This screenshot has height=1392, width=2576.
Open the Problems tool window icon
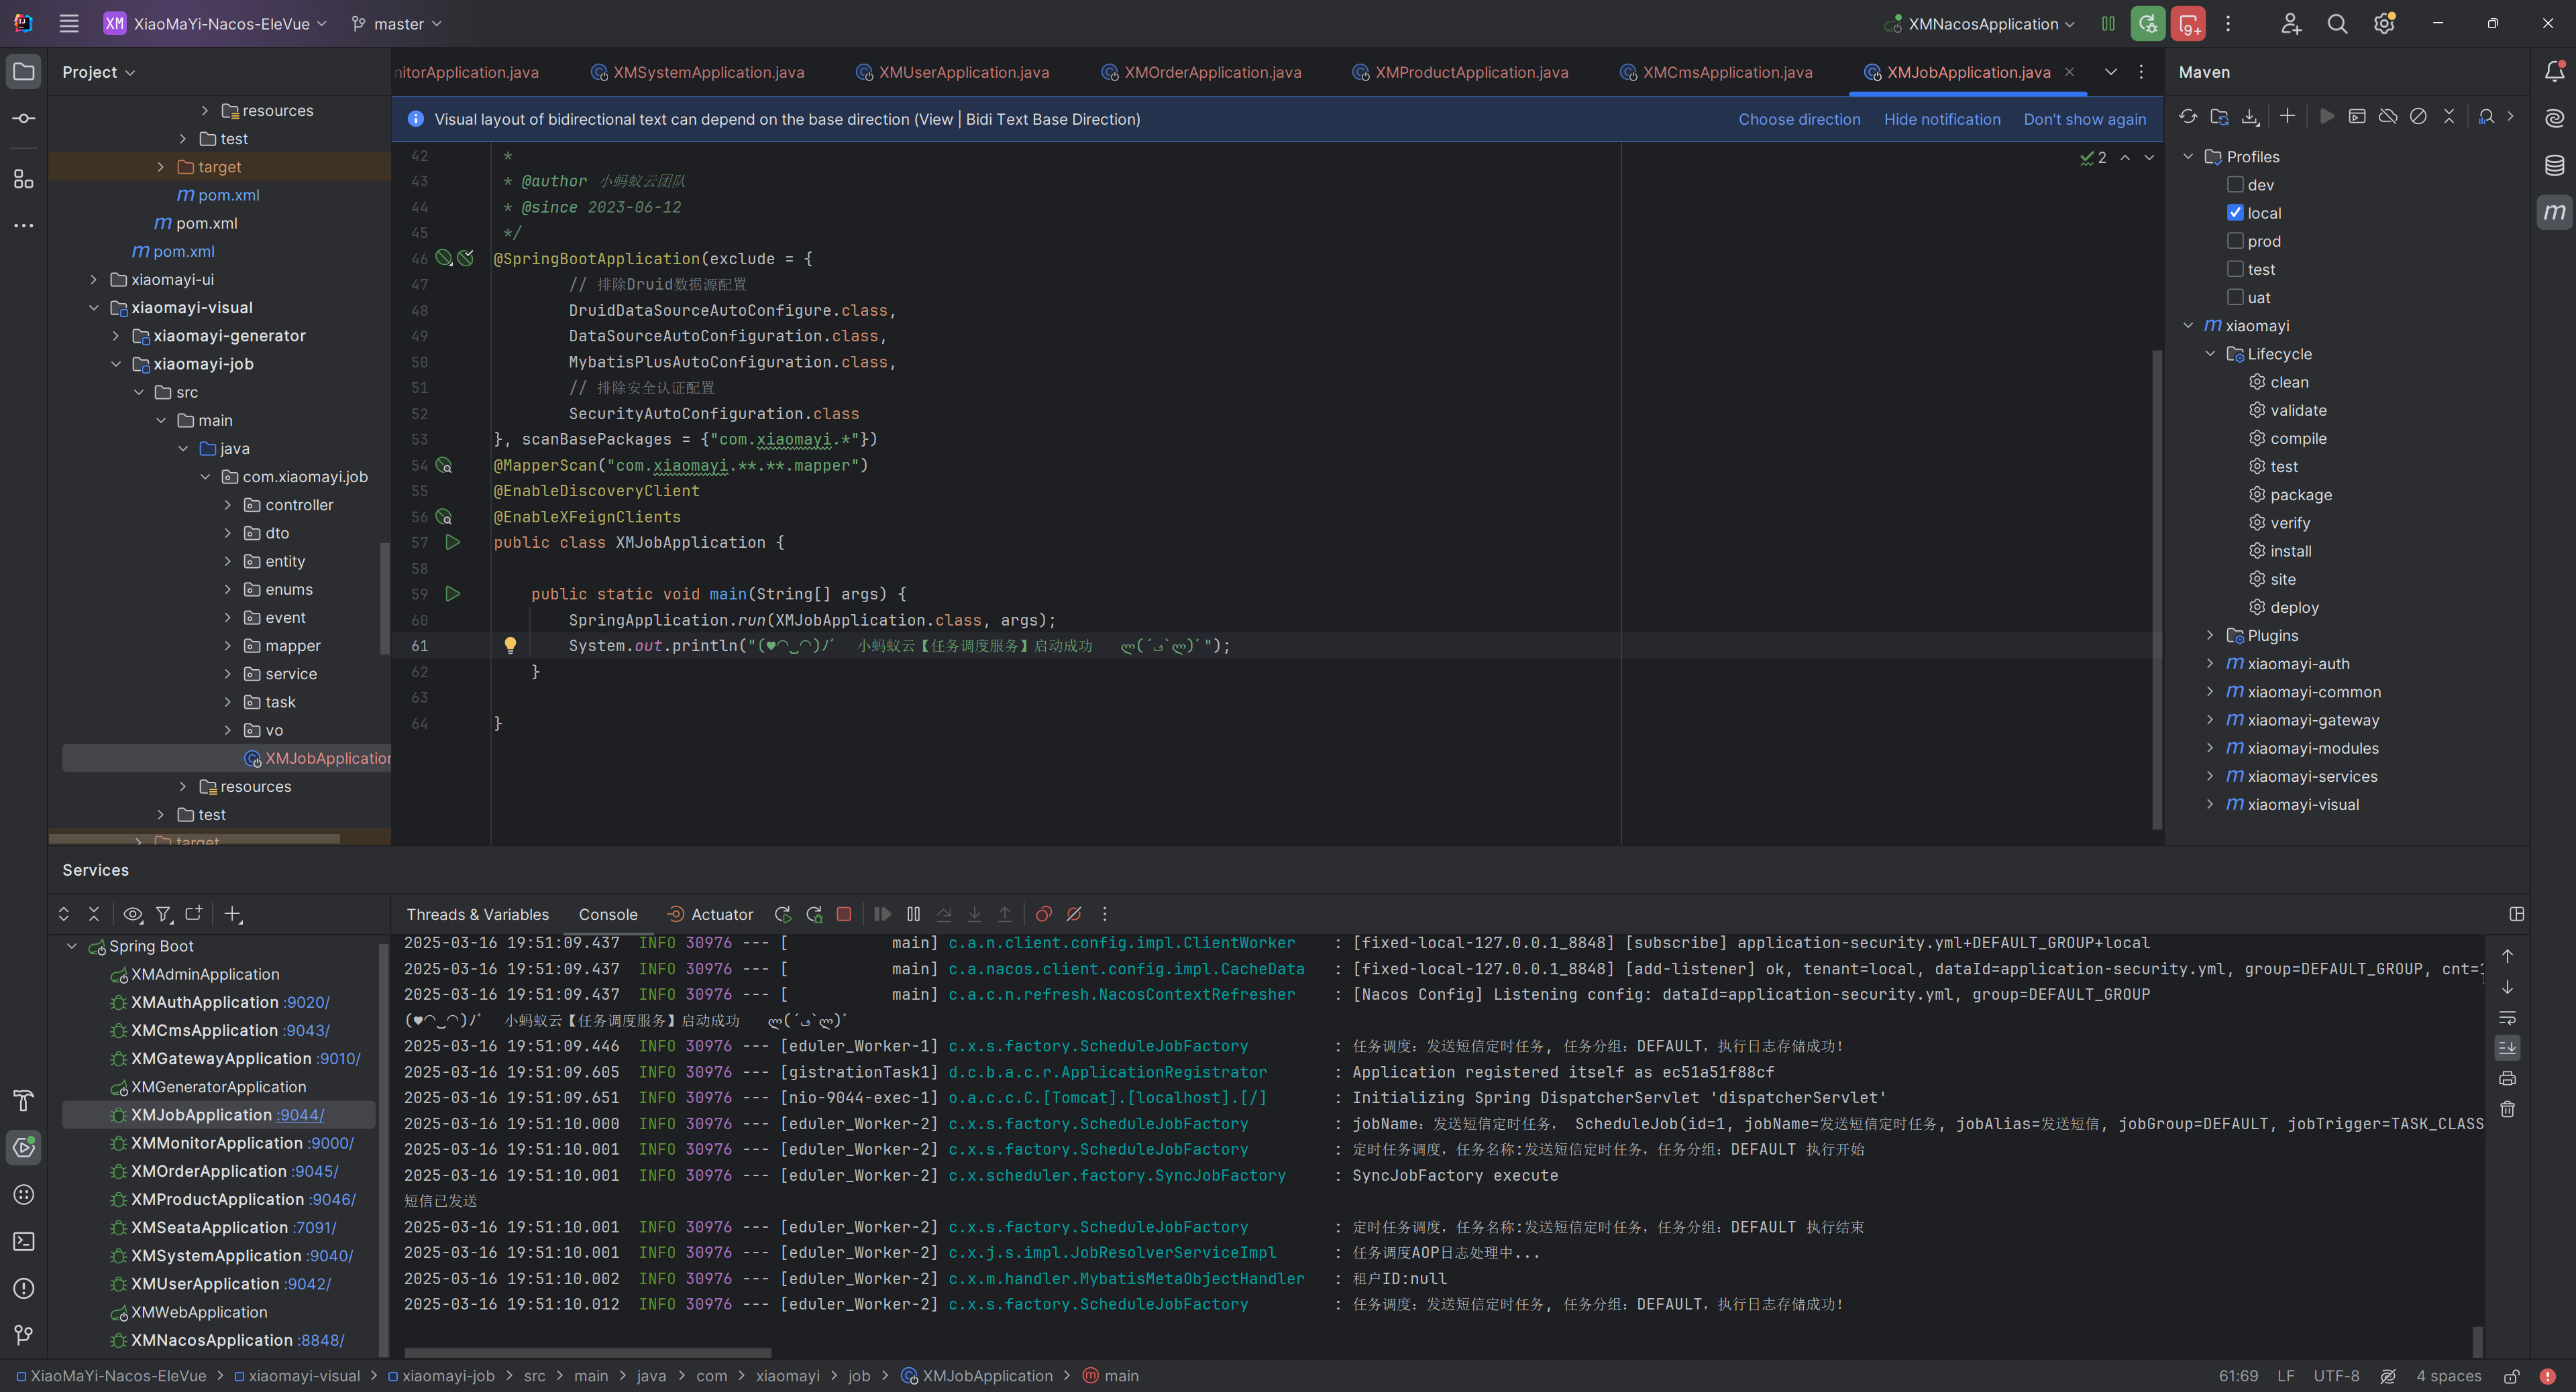pos(24,1288)
